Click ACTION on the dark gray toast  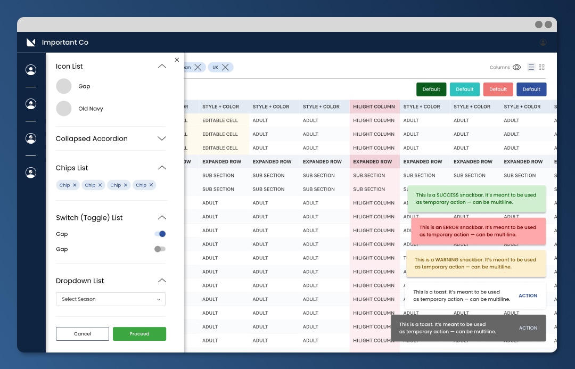pyautogui.click(x=528, y=328)
